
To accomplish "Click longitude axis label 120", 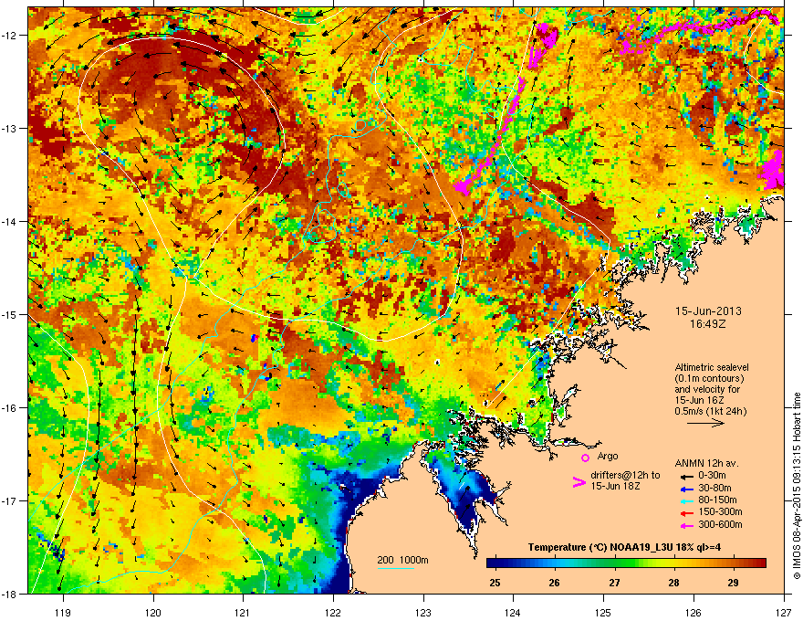I will (153, 612).
